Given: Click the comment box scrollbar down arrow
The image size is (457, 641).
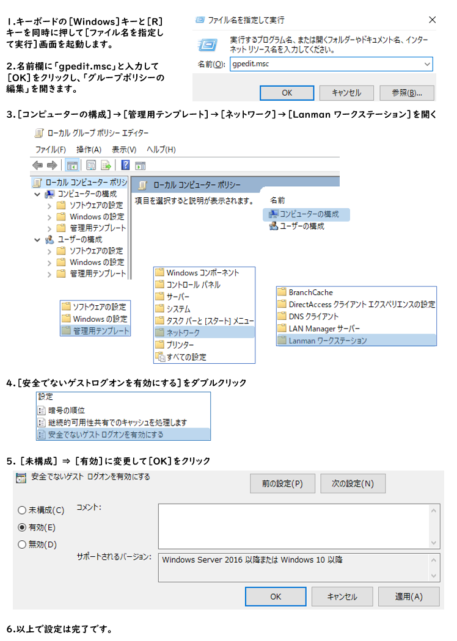Looking at the screenshot, I should pos(434,543).
